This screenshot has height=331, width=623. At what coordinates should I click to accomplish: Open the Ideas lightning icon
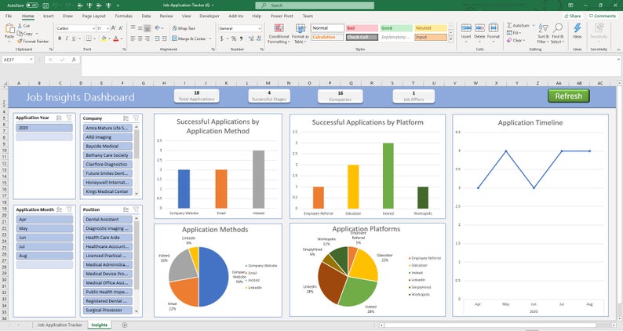577,28
